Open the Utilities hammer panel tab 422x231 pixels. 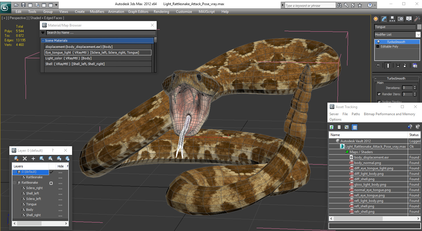[x=417, y=19]
